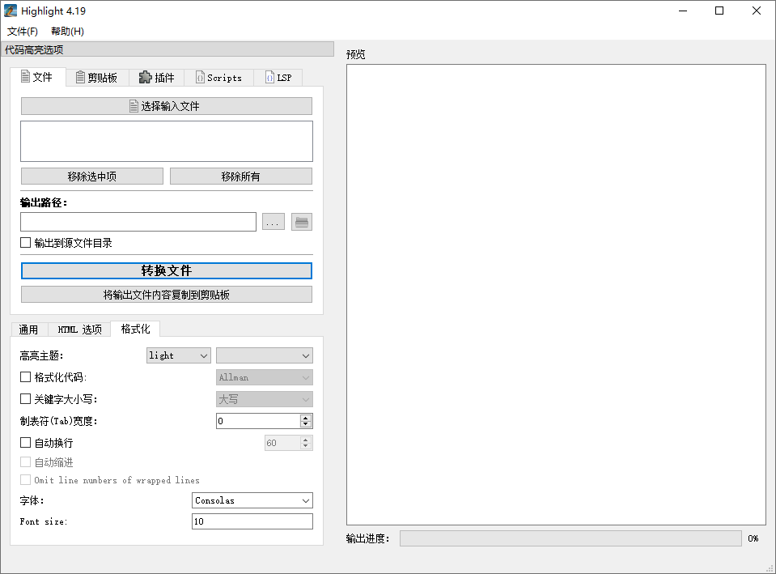Click 选择输入文件 button
Screen dimensions: 776x574
click(167, 106)
